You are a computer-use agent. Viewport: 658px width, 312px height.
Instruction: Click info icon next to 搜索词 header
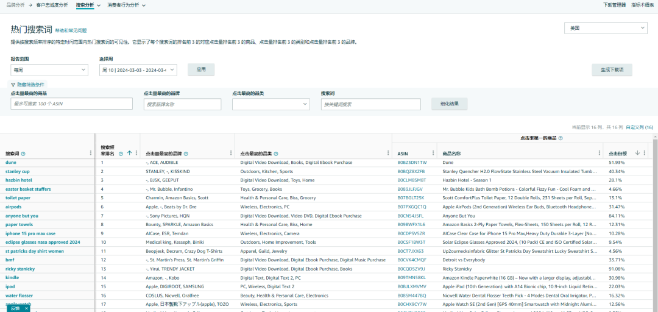click(x=24, y=154)
